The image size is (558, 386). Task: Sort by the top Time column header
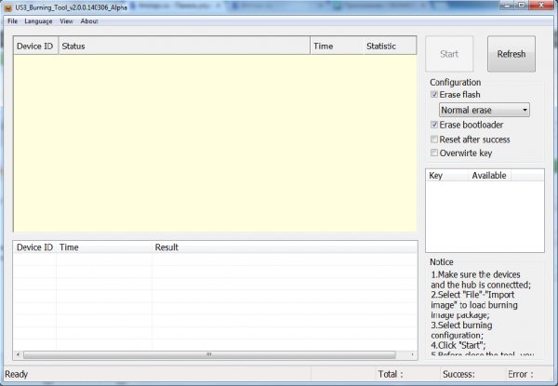pos(337,47)
